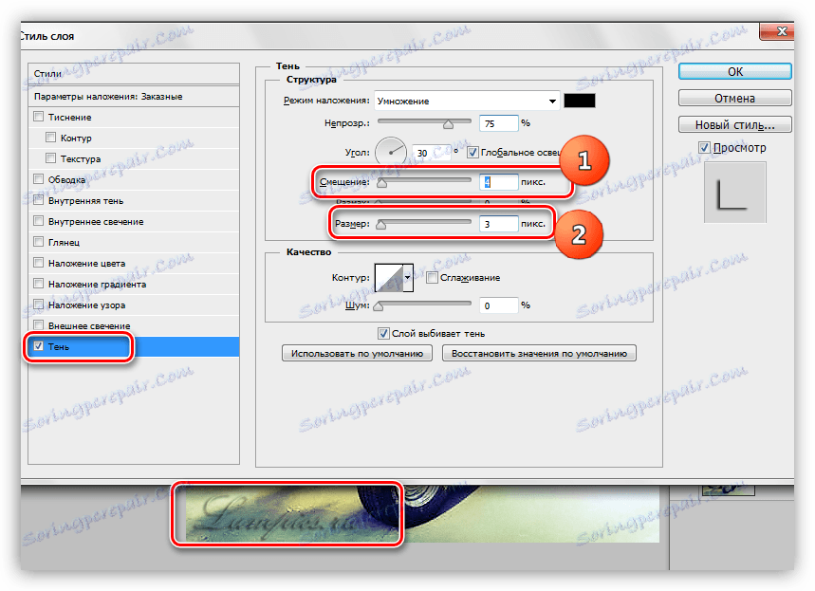Click the OK button
Viewport: 815px width, 591px height.
tap(735, 71)
